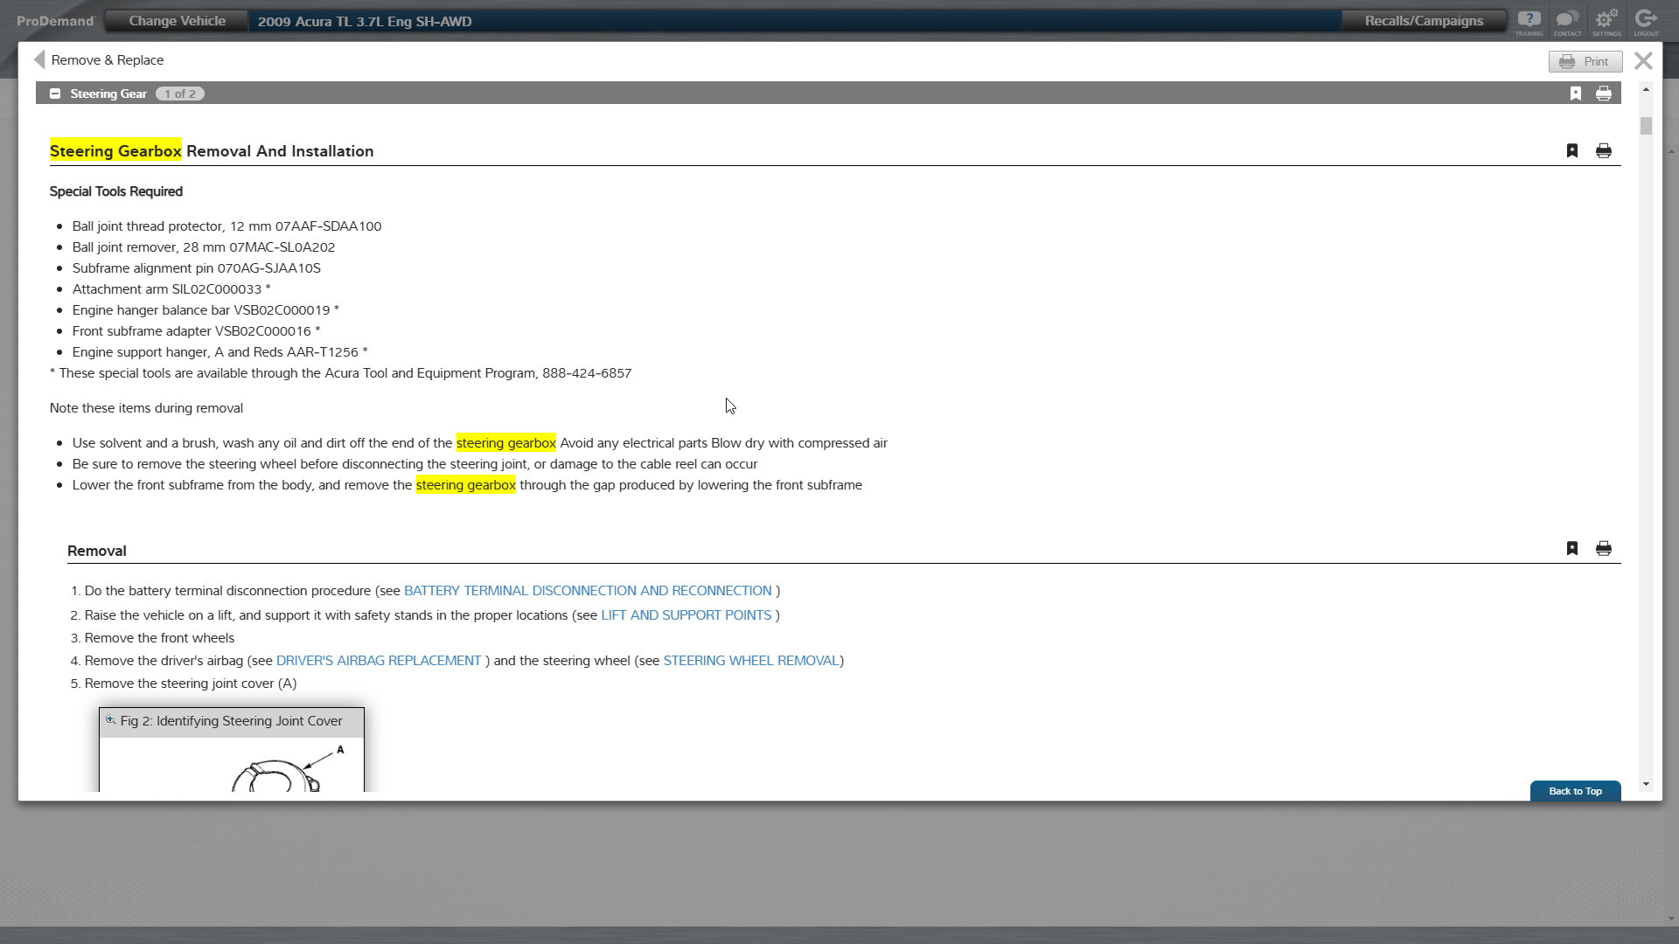Click bookmark icon beside Removal heading

(x=1572, y=548)
